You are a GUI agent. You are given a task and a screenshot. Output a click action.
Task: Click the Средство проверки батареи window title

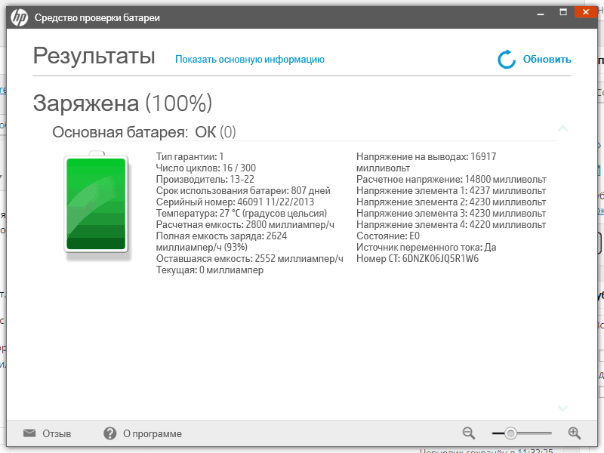click(97, 17)
